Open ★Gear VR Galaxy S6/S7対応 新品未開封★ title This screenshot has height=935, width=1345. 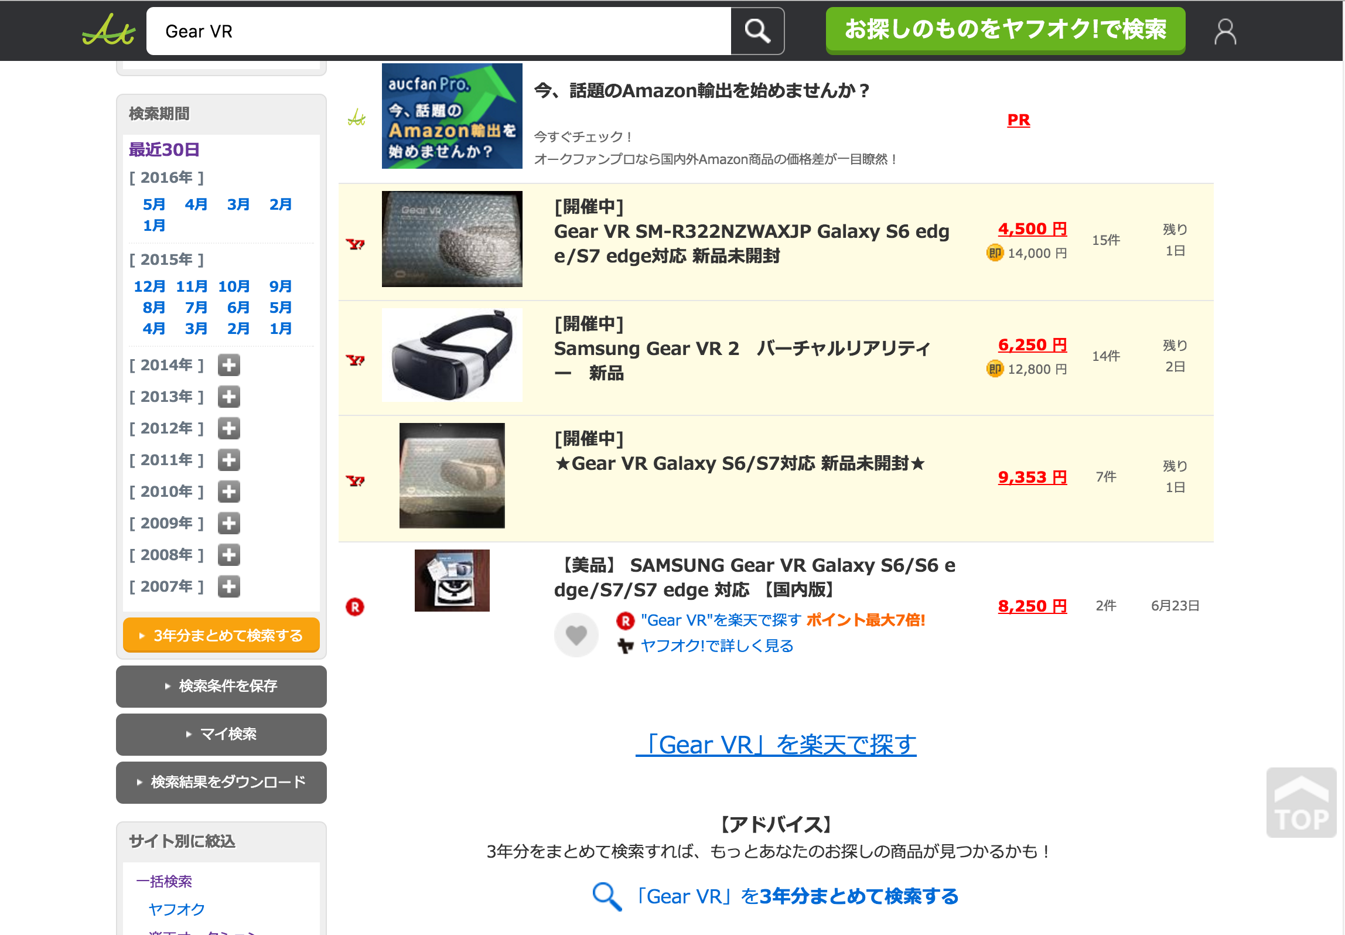pos(739,463)
